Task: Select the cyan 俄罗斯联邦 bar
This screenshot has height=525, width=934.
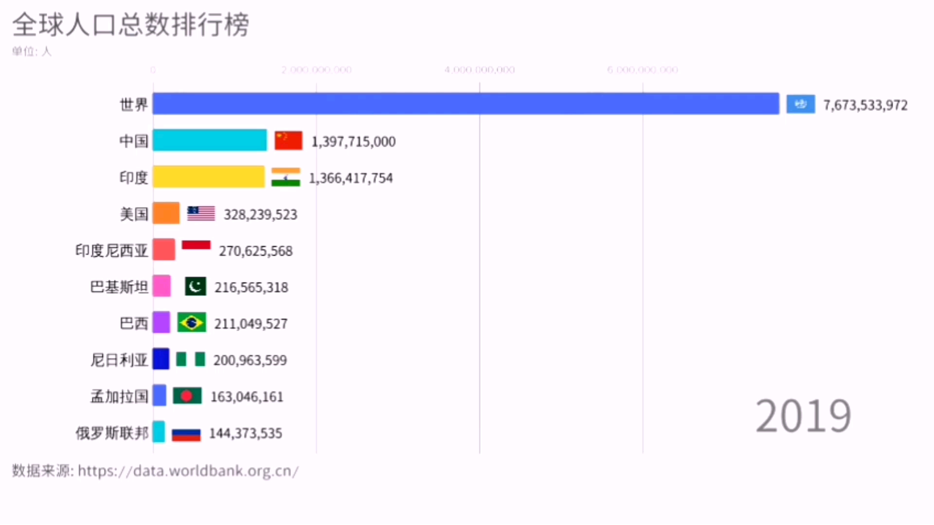Action: 159,432
